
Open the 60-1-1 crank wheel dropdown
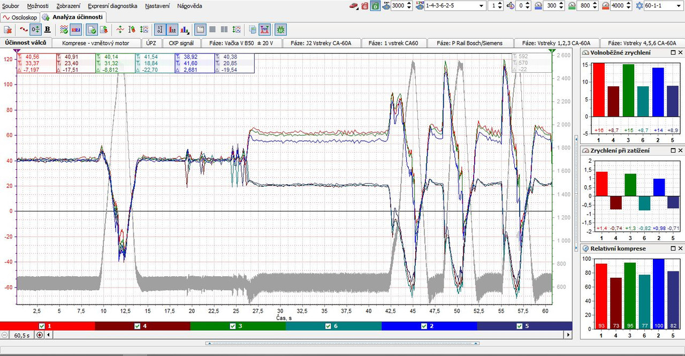pyautogui.click(x=679, y=6)
